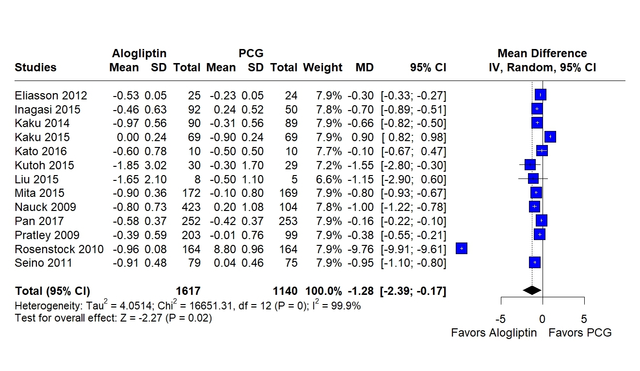Click the Weight column header
This screenshot has height=371, width=640.
322,67
